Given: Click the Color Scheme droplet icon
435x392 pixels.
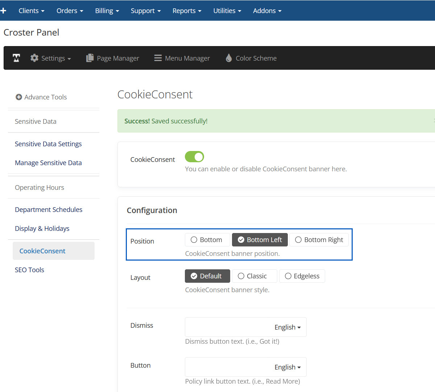Looking at the screenshot, I should [229, 58].
